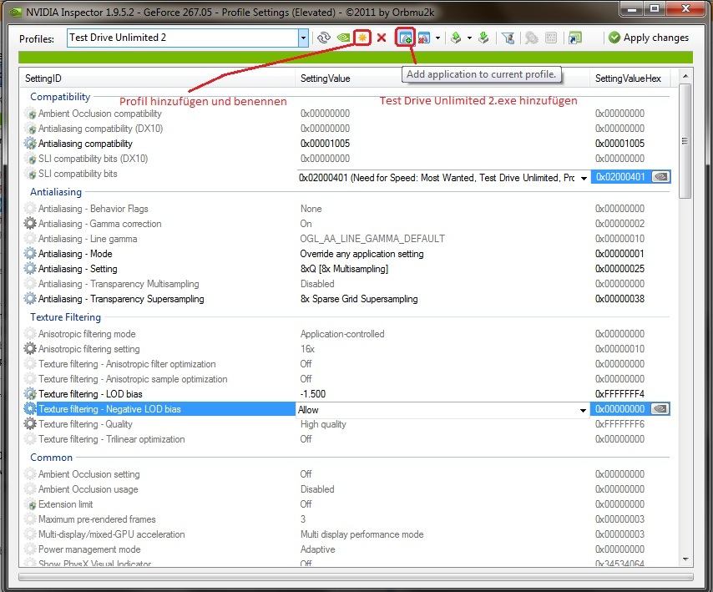713x592 pixels.
Task: Select Multi-display/mixed-GPU acceleration row
Action: (x=348, y=534)
